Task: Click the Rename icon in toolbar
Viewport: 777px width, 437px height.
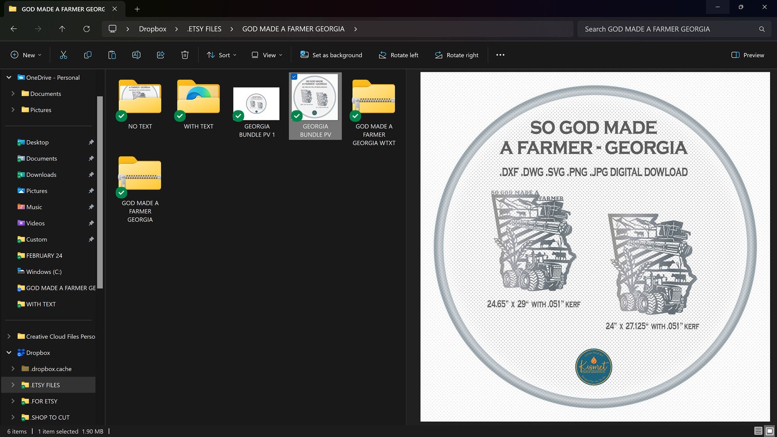Action: click(136, 55)
